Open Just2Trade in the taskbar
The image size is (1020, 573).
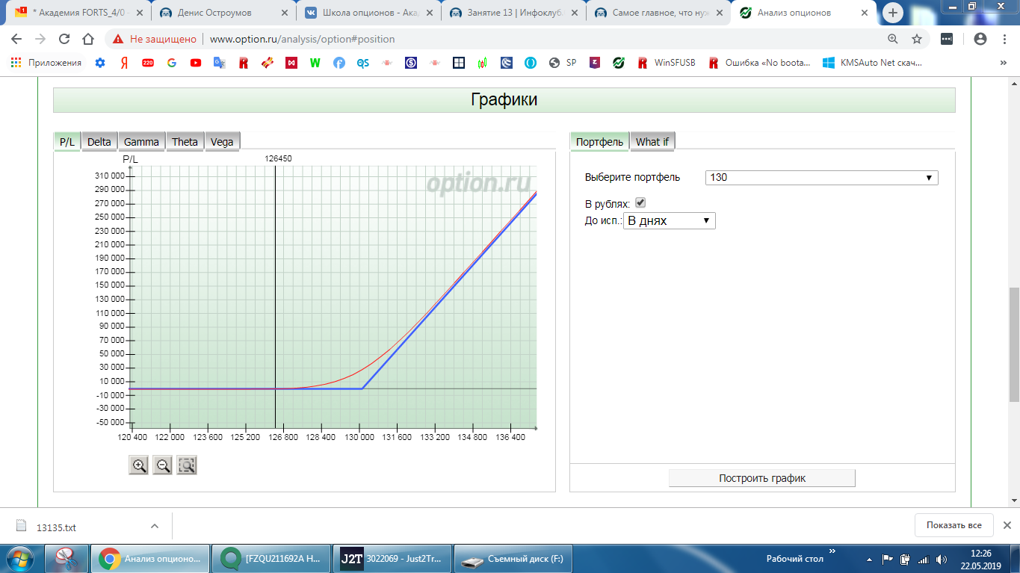392,558
